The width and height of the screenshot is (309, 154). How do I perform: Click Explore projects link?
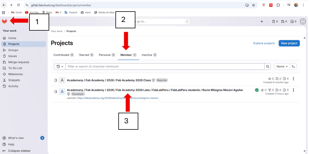tap(264, 43)
